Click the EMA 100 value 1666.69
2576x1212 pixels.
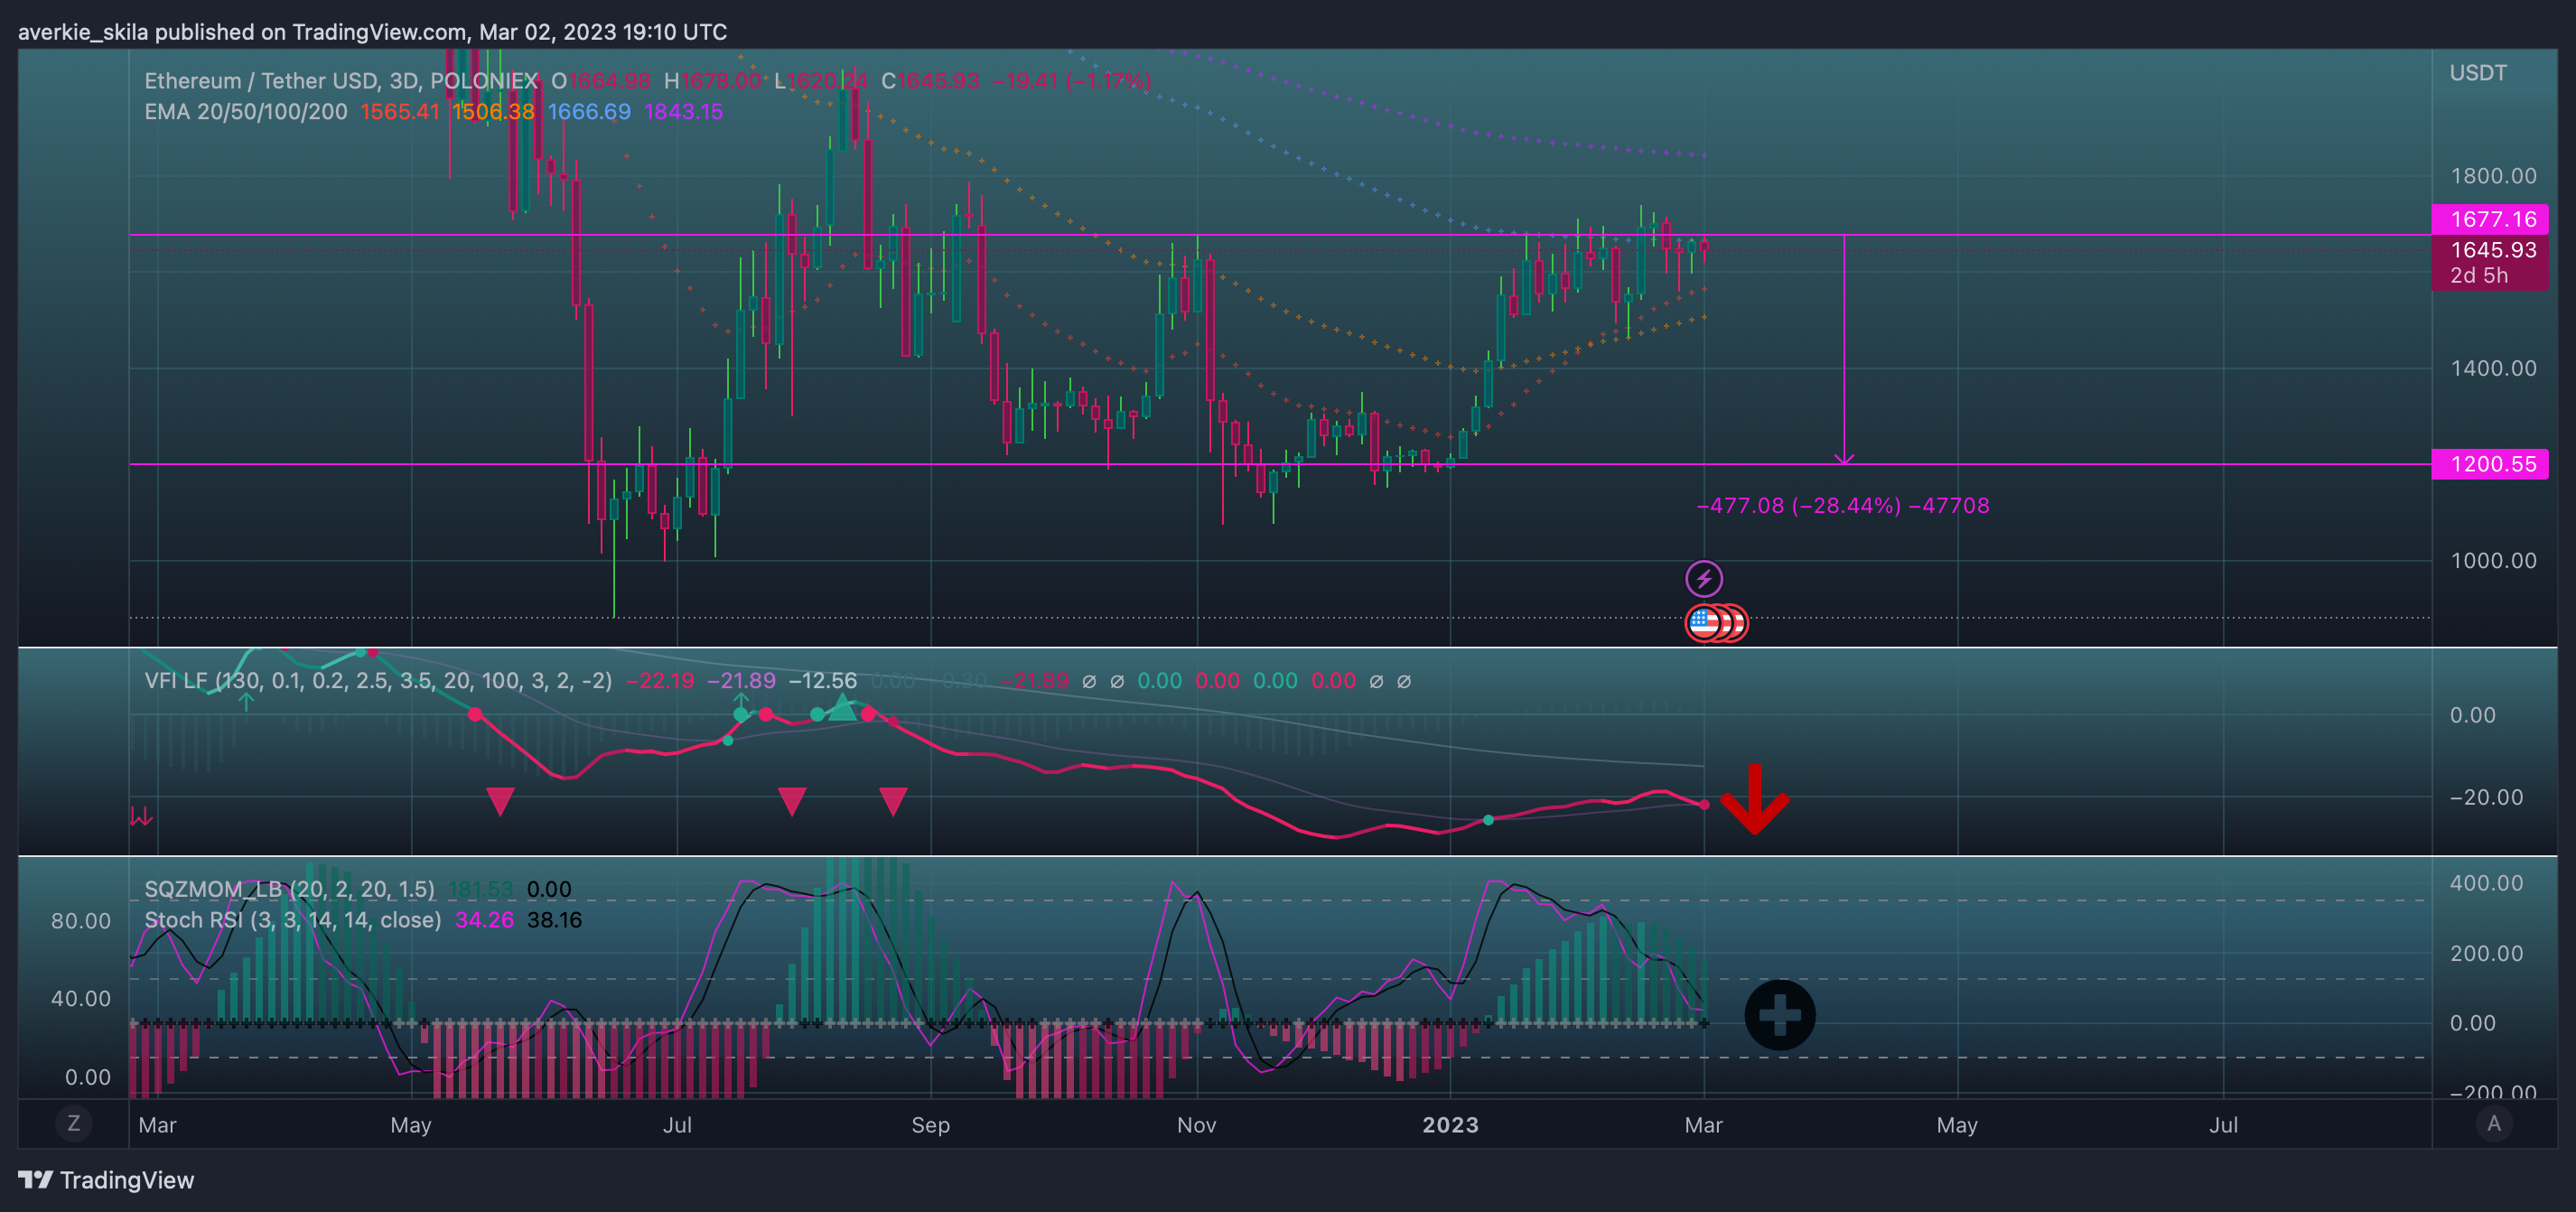[589, 112]
